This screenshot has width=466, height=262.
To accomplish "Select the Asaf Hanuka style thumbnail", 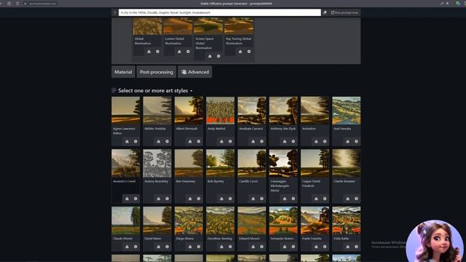I will click(x=347, y=110).
